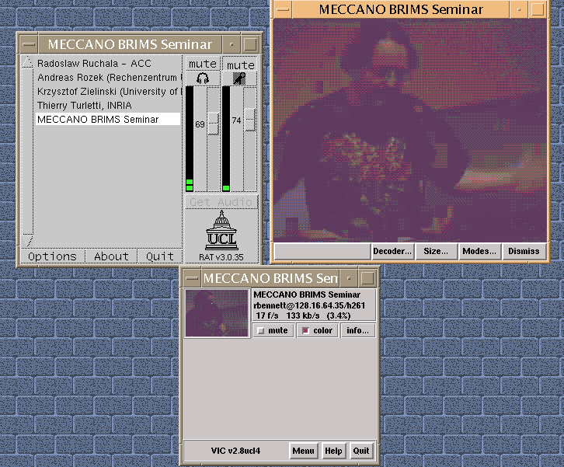Select MECCANO BRIMS Seminar in participant list
The width and height of the screenshot is (564, 467).
(107, 119)
